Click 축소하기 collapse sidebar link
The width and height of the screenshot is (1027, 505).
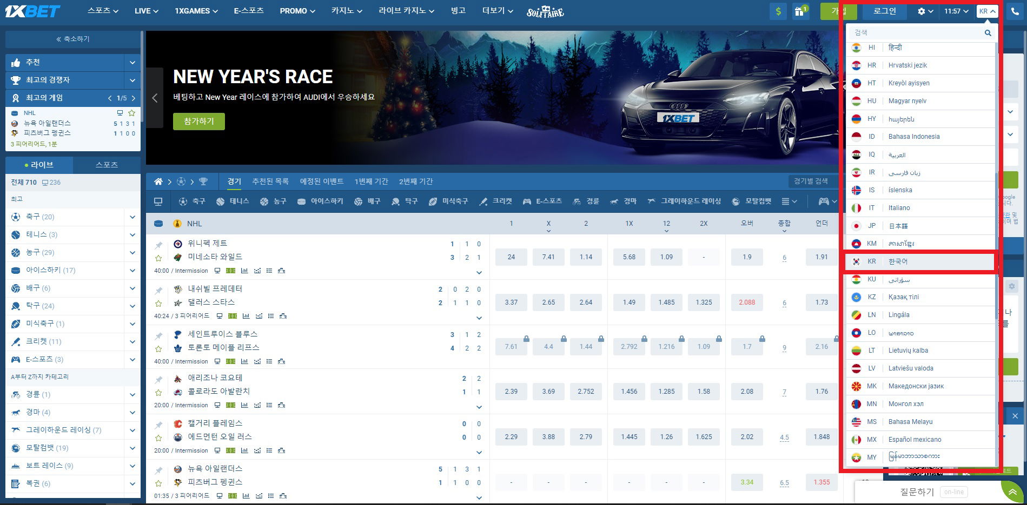point(73,39)
